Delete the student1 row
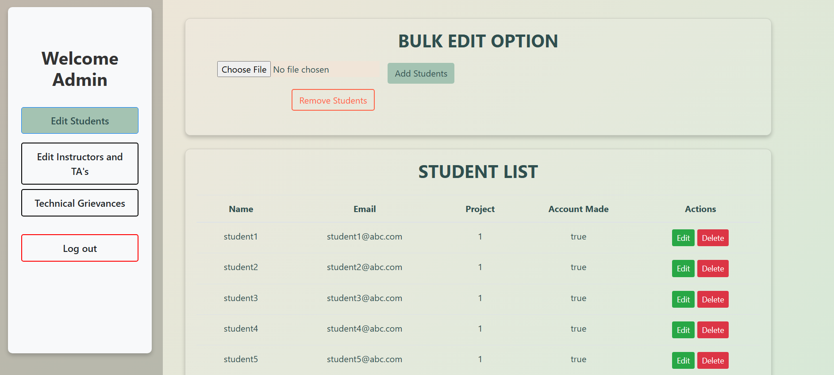 pyautogui.click(x=713, y=238)
